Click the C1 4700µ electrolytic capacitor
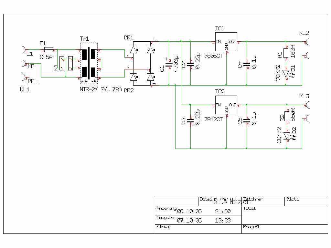 pyautogui.click(x=168, y=64)
